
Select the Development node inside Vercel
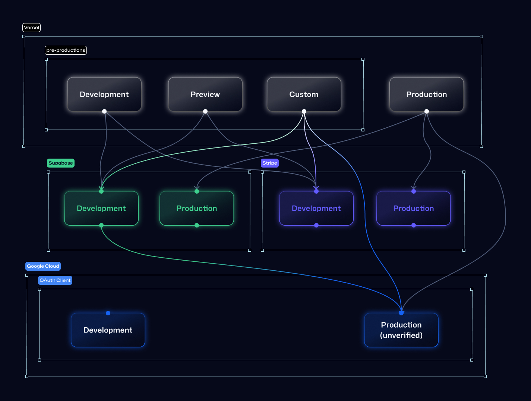pyautogui.click(x=104, y=94)
